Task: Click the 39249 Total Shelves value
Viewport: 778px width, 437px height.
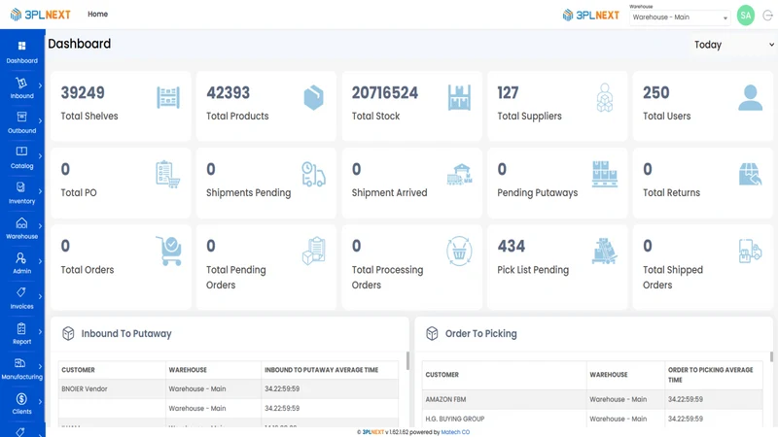Action: 83,92
